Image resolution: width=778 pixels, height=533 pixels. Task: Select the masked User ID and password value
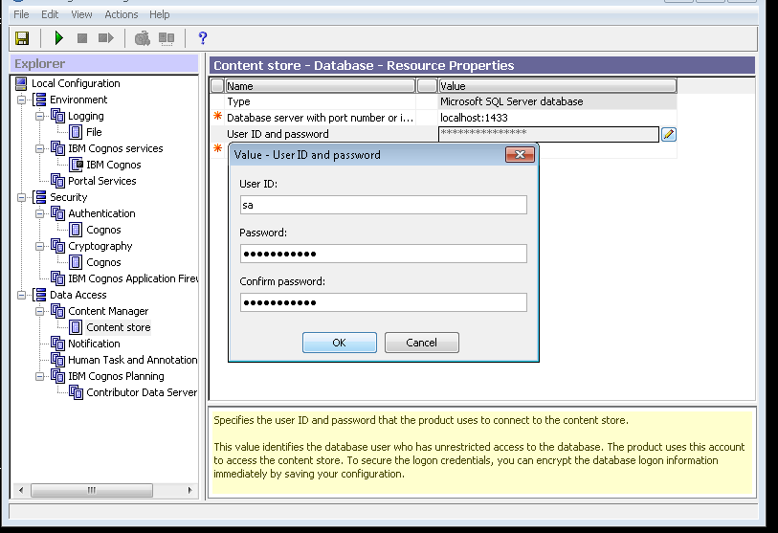click(x=548, y=134)
